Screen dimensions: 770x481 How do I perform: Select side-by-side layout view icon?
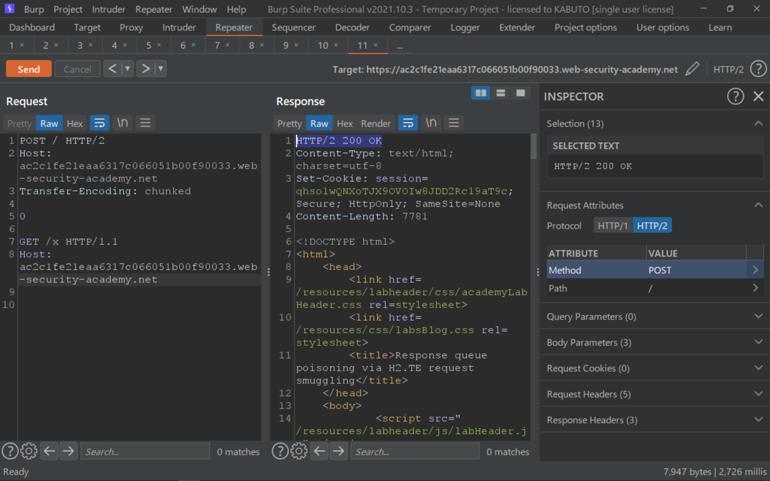(x=481, y=93)
